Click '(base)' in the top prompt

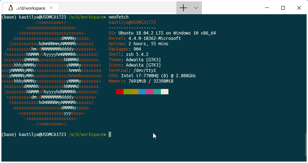tap(9, 17)
